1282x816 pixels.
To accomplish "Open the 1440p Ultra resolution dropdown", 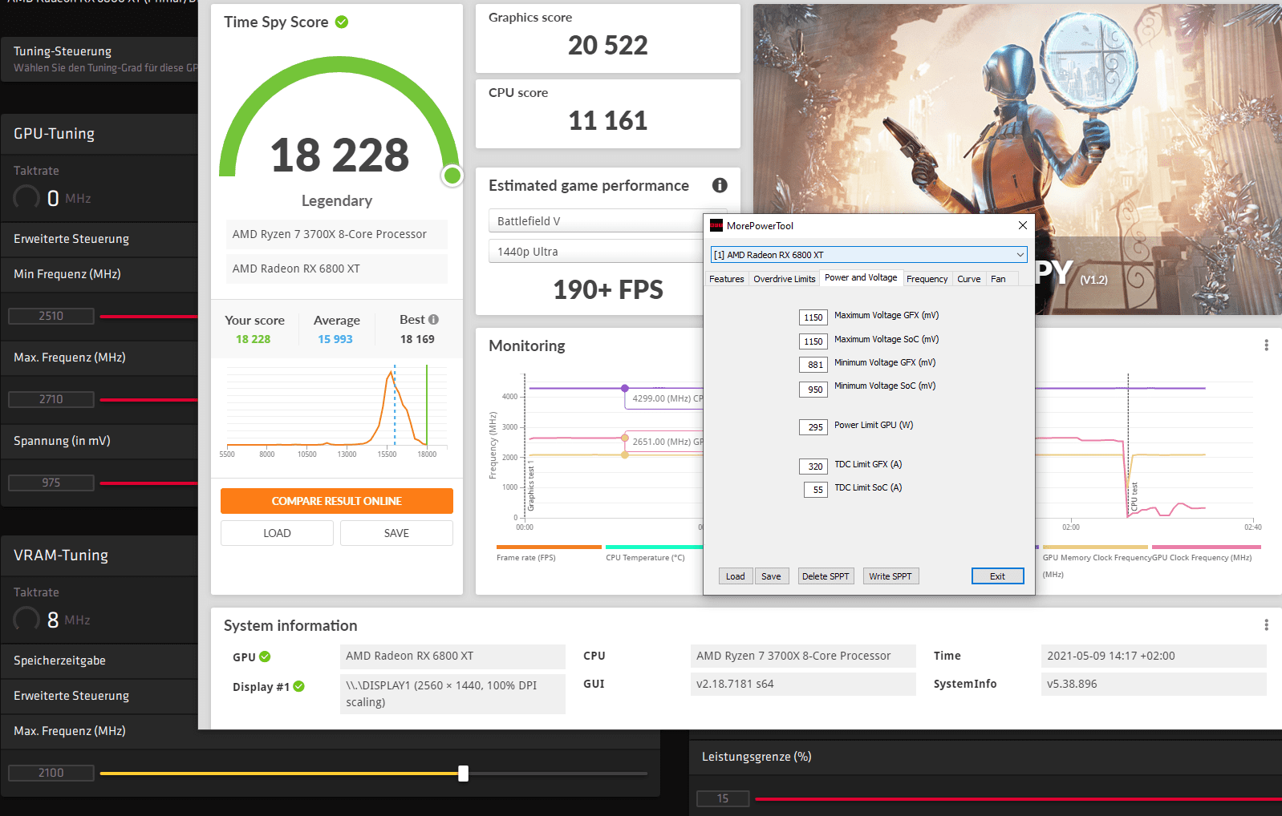I will 595,252.
